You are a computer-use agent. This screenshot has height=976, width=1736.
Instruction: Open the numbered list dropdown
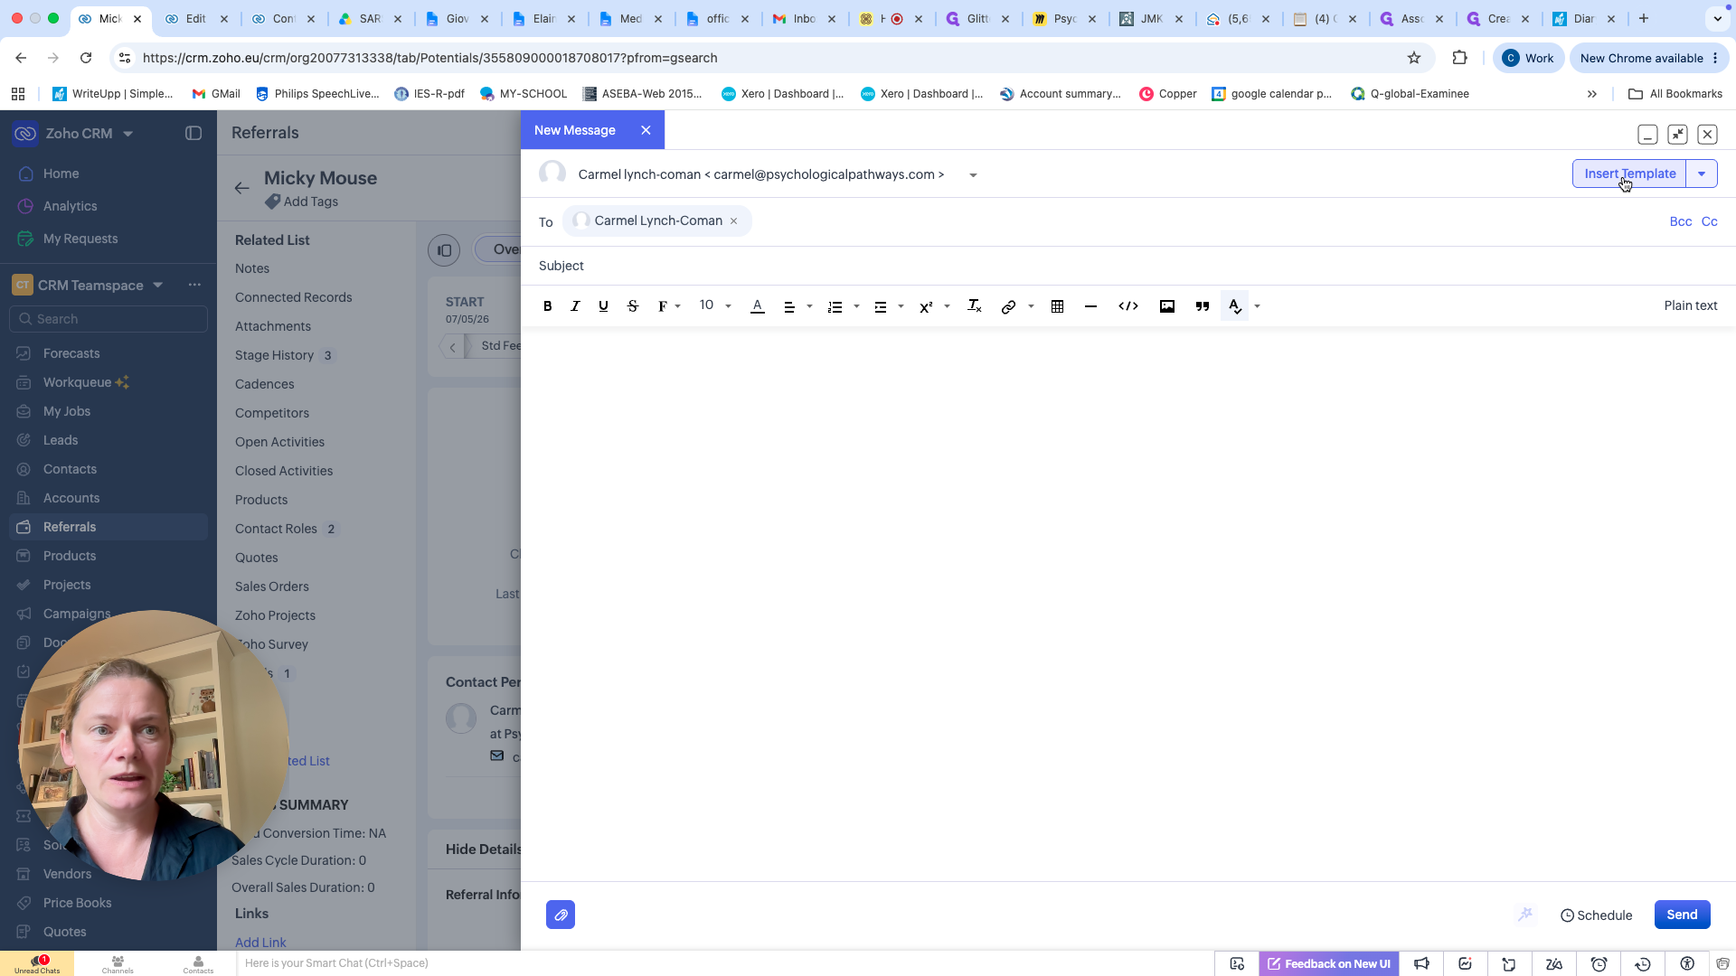843,306
